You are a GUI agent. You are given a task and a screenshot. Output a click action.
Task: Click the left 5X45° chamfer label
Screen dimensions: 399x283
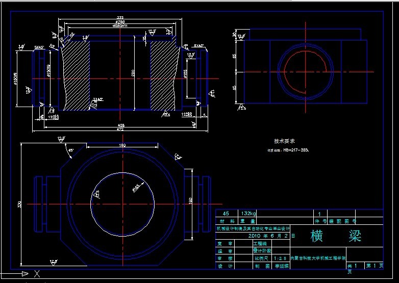39,47
